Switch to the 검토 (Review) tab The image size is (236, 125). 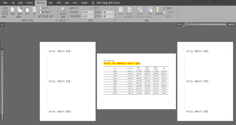67,3
